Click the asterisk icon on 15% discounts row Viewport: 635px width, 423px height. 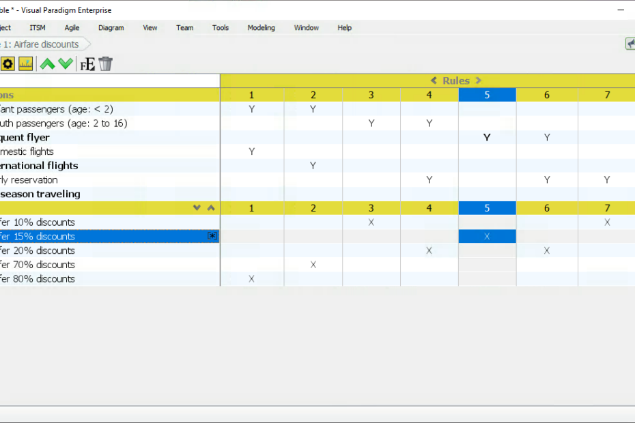click(x=212, y=235)
